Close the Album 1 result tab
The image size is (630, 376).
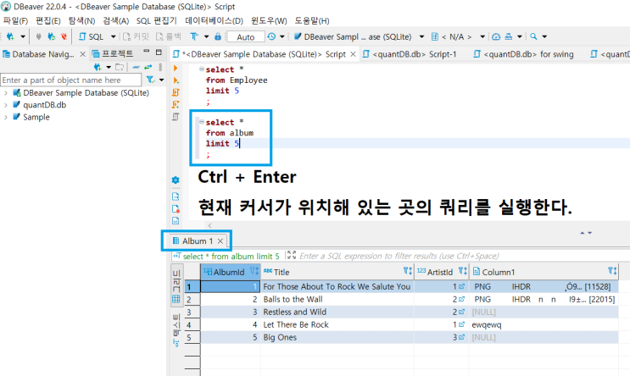click(220, 241)
